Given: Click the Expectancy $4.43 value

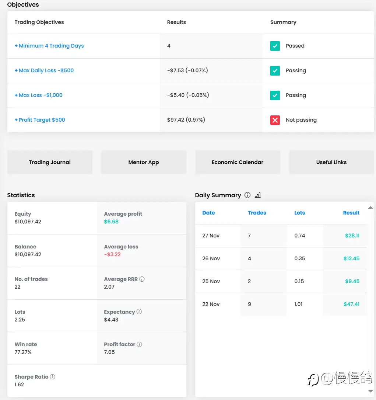Looking at the screenshot, I should coord(111,320).
